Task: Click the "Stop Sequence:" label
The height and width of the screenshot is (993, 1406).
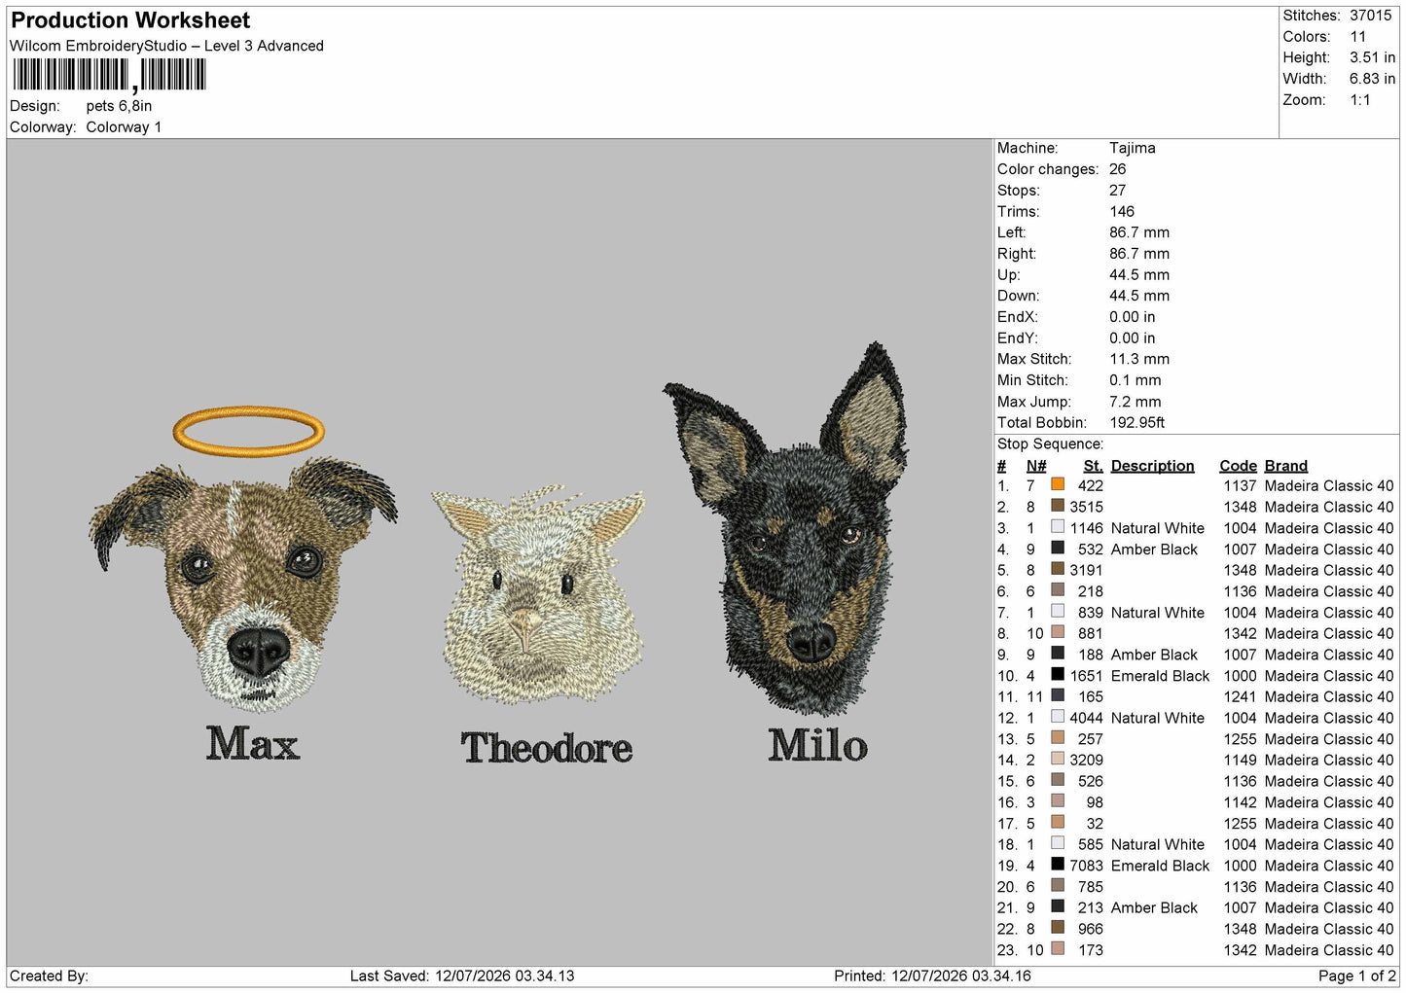Action: point(1050,444)
